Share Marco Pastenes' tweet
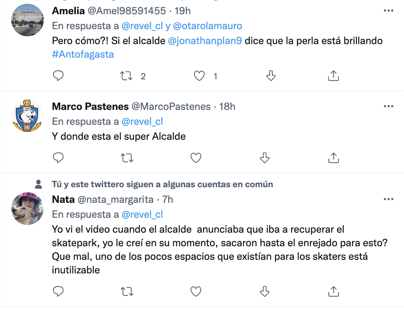The height and width of the screenshot is (310, 404). coord(334,158)
